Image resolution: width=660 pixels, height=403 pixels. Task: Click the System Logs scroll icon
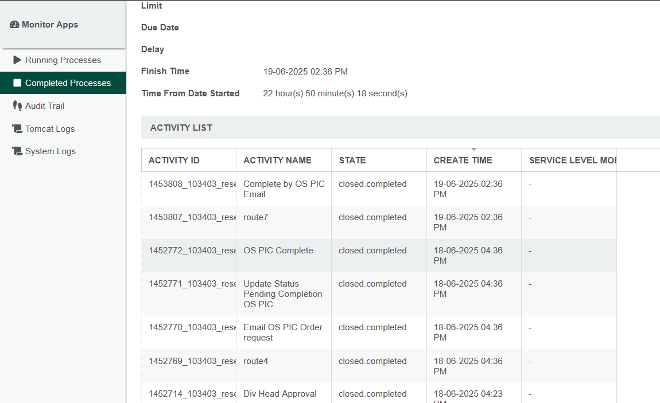pyautogui.click(x=17, y=151)
